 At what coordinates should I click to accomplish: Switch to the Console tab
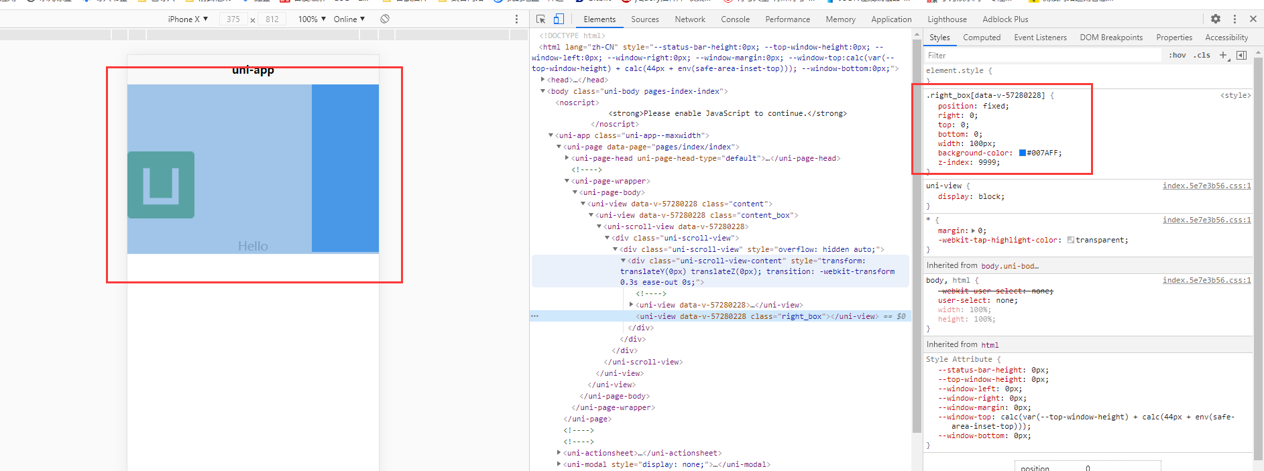pos(735,19)
